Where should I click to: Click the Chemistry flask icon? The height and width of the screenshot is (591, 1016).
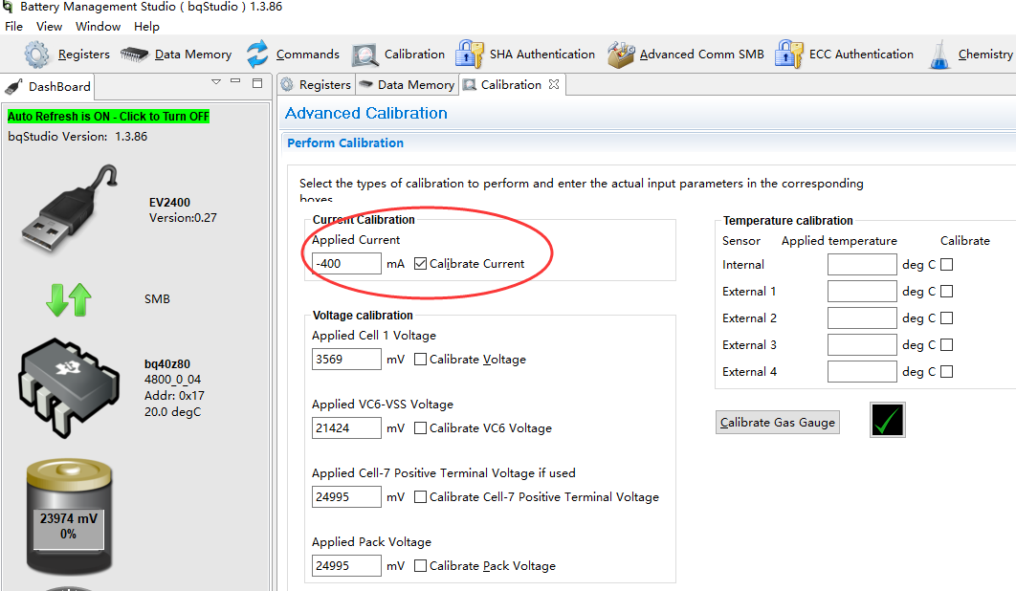coord(941,55)
